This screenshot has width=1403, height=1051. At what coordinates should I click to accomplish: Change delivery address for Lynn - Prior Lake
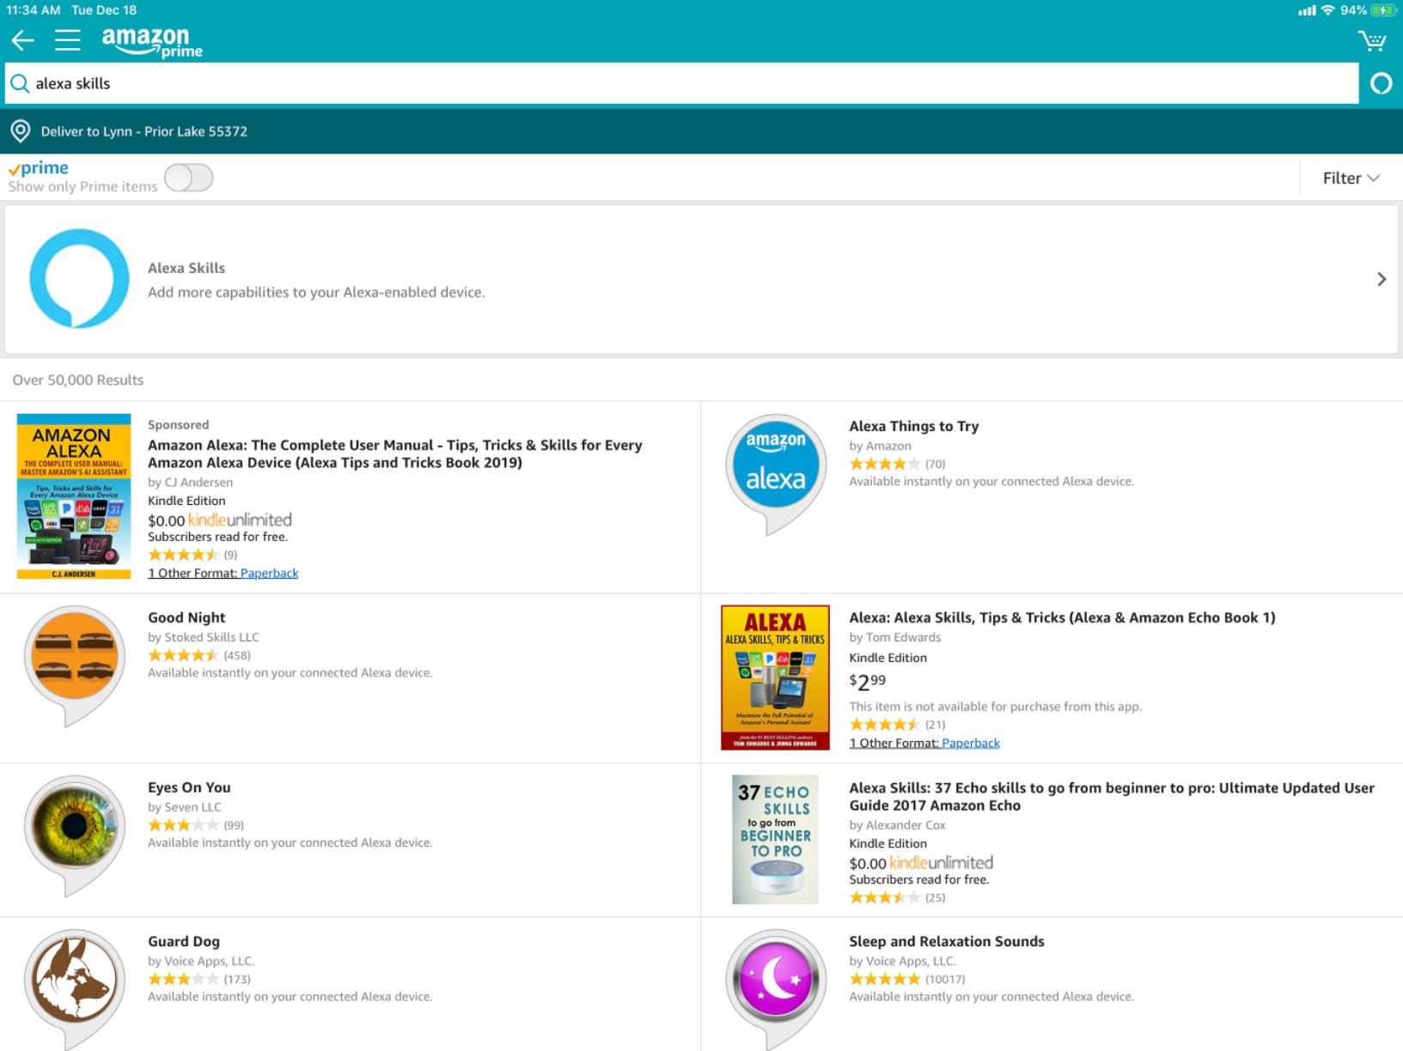pyautogui.click(x=143, y=131)
